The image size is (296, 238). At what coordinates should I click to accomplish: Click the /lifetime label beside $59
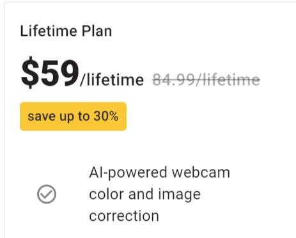(x=112, y=79)
